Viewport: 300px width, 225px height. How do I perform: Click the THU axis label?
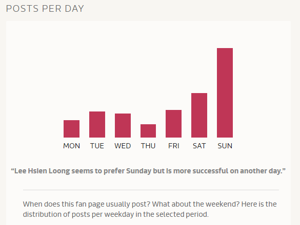[148, 146]
